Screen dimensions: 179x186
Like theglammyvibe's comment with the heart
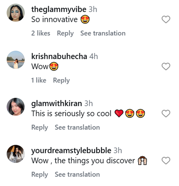point(166,19)
